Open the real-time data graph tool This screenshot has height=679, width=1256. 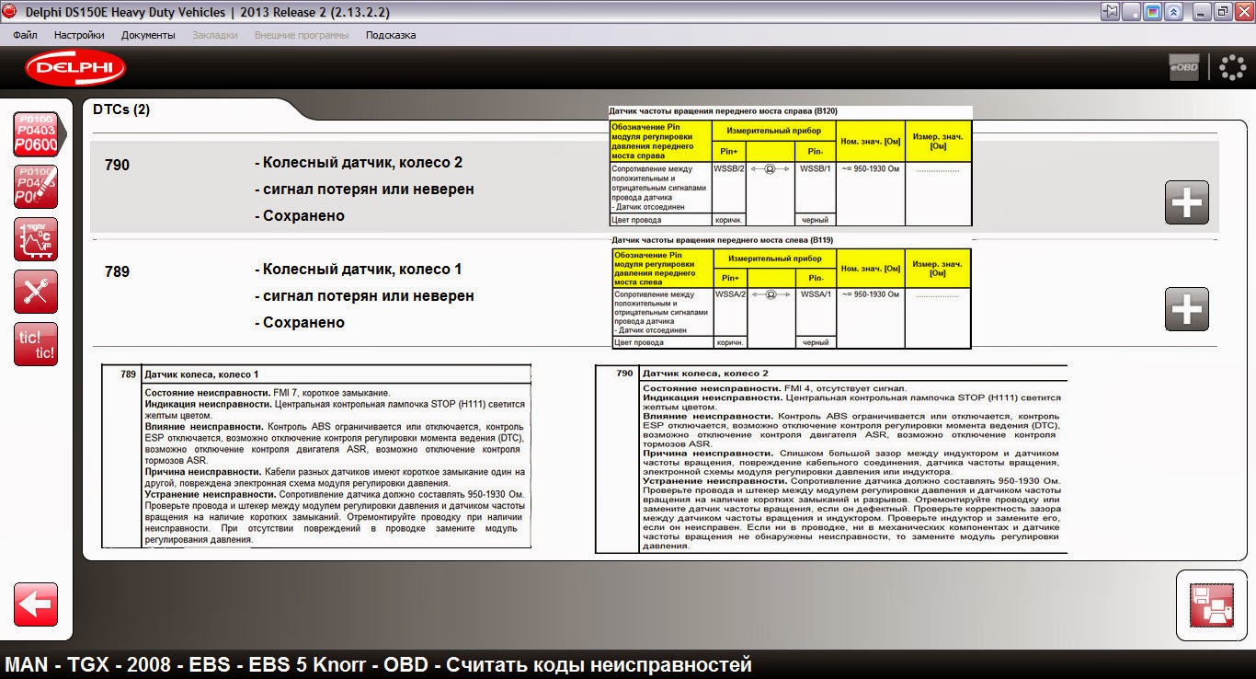pyautogui.click(x=36, y=239)
